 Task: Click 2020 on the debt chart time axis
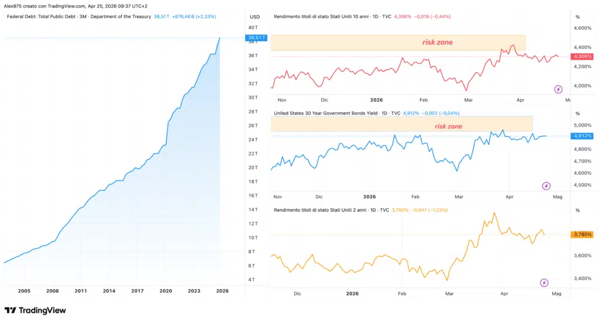(x=166, y=290)
